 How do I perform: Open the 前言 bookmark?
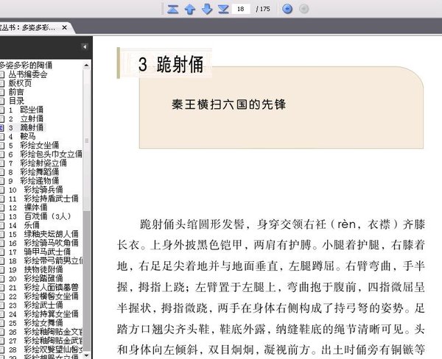pyautogui.click(x=16, y=92)
